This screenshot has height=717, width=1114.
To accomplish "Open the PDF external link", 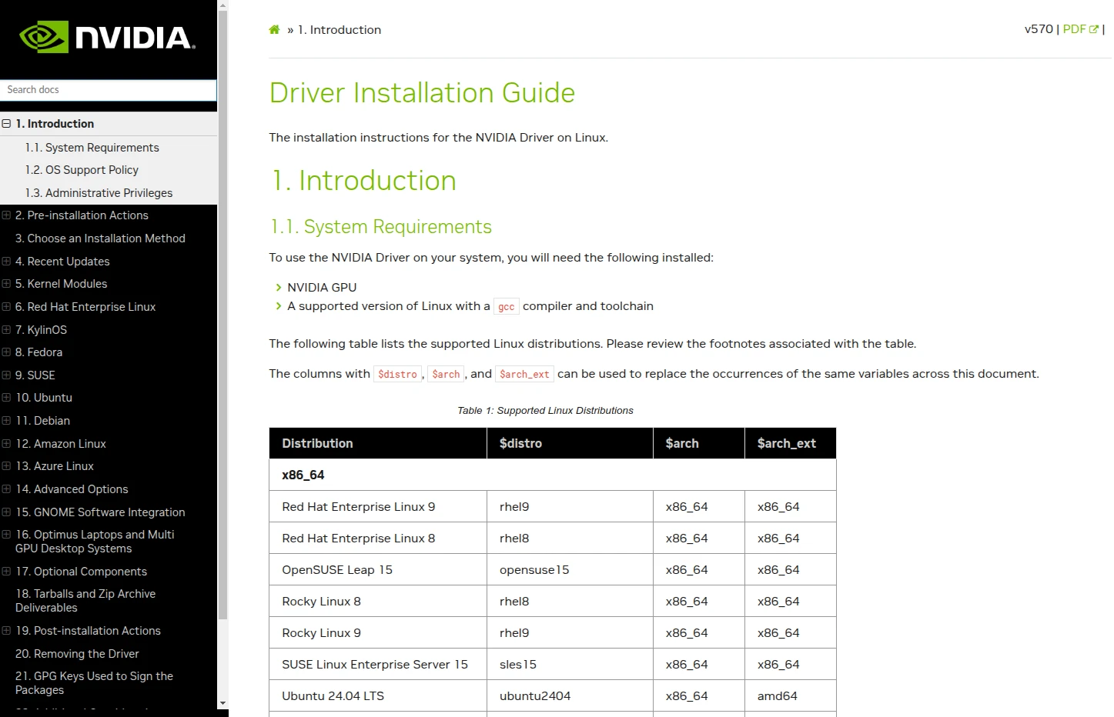I will (x=1080, y=29).
